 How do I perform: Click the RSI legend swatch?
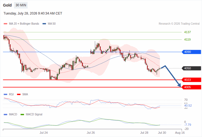[5, 95]
